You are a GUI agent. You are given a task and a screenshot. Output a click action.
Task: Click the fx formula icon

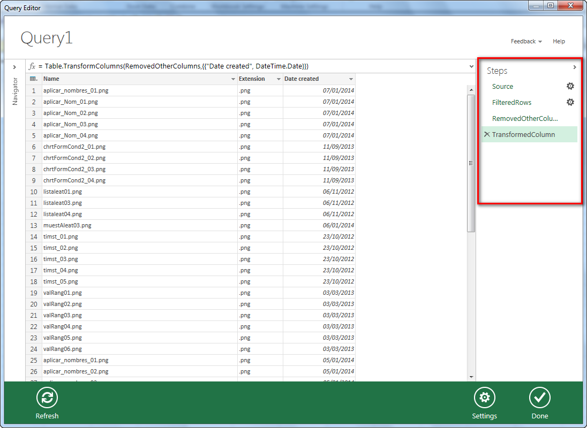32,66
